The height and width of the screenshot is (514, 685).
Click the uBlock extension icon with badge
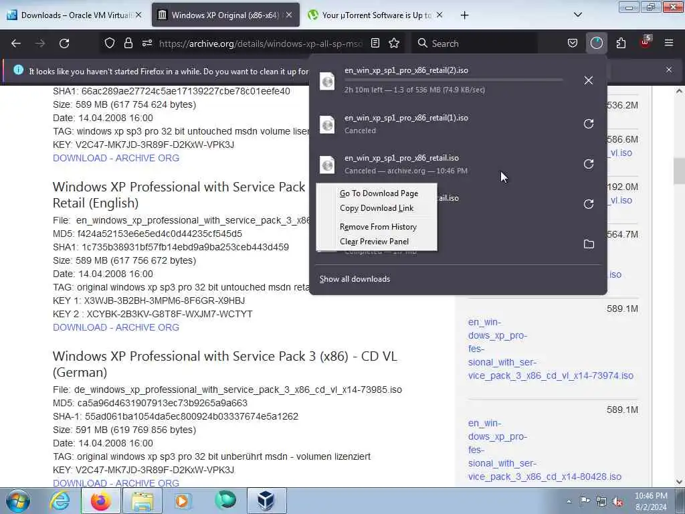pyautogui.click(x=646, y=42)
